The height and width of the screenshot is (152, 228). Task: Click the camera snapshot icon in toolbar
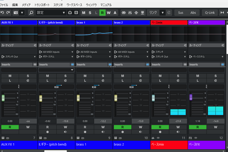click(16, 13)
